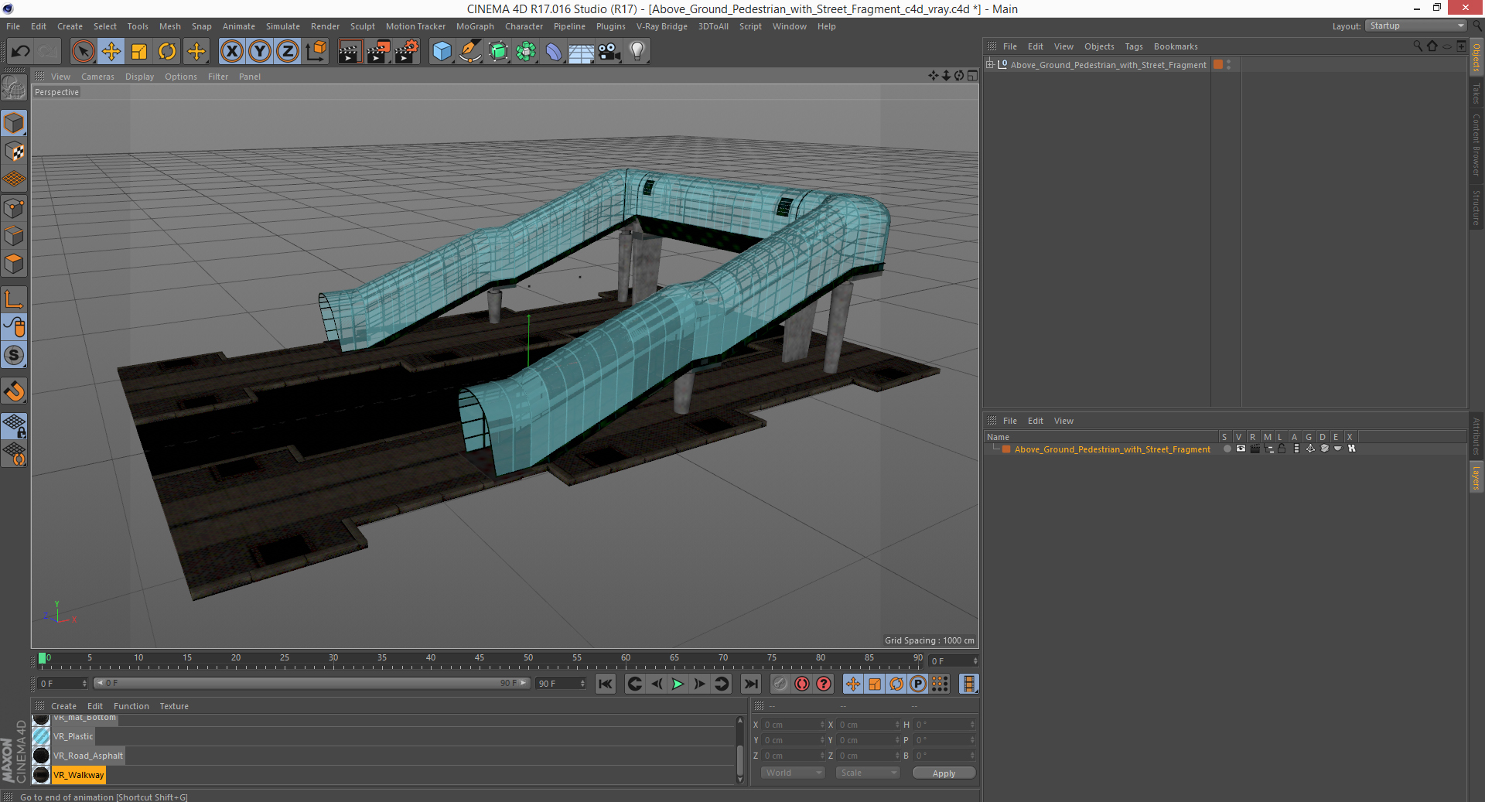Add a Light object with bulb icon
1485x802 pixels.
[x=637, y=52]
